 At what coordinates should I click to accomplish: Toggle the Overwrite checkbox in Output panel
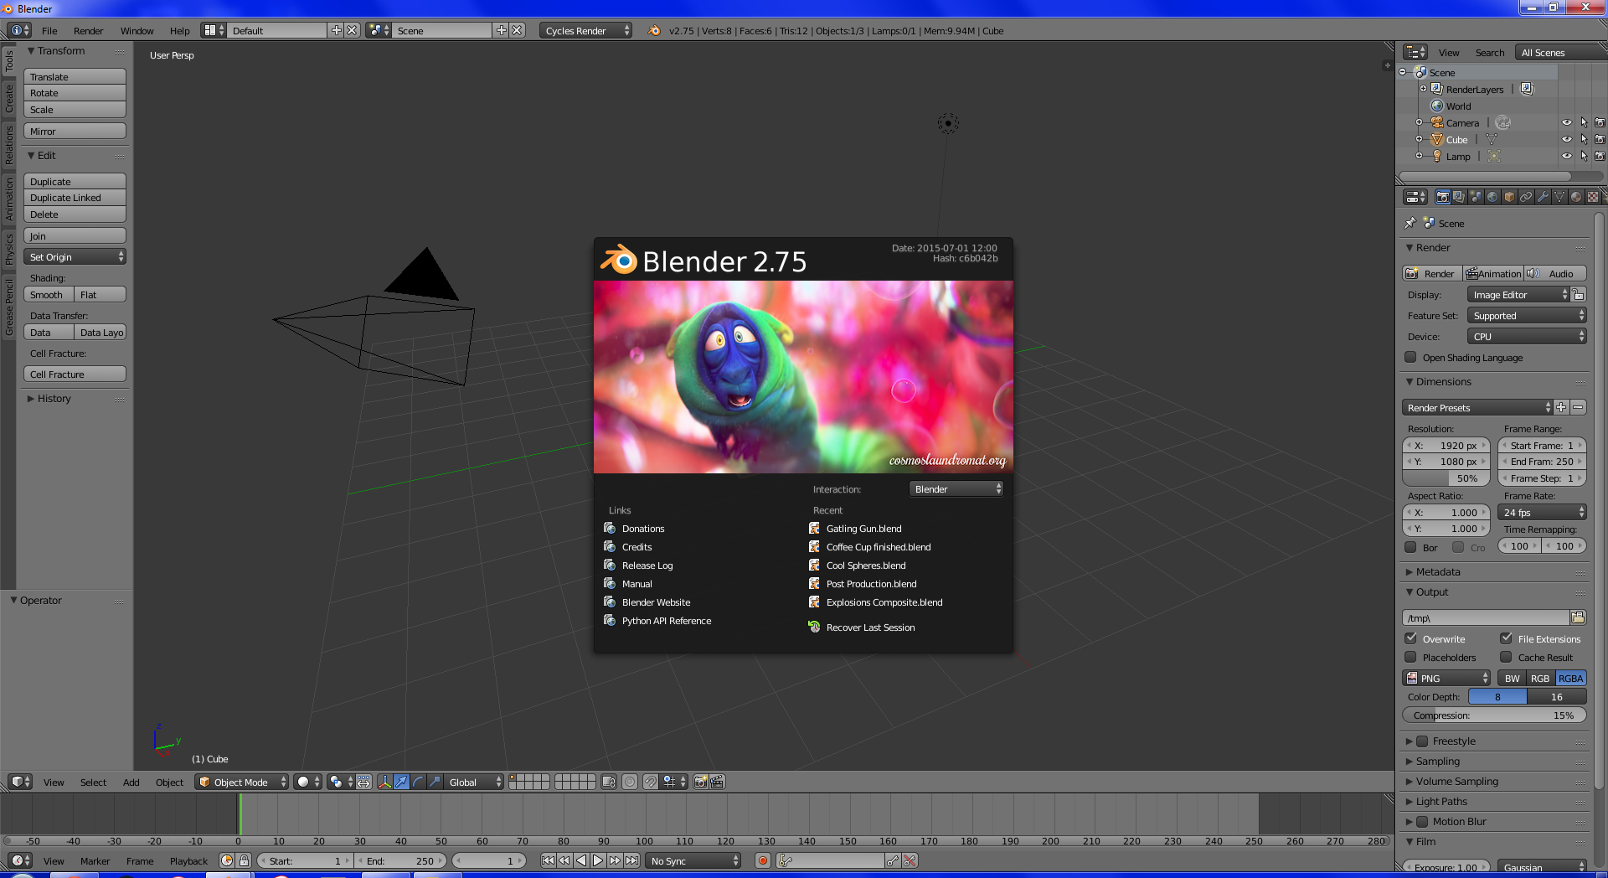click(1411, 638)
